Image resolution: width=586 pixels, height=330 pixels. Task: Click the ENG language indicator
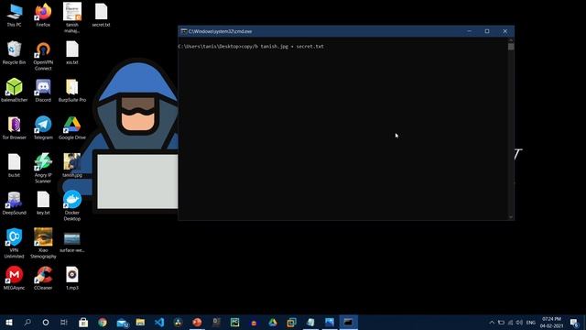click(531, 322)
